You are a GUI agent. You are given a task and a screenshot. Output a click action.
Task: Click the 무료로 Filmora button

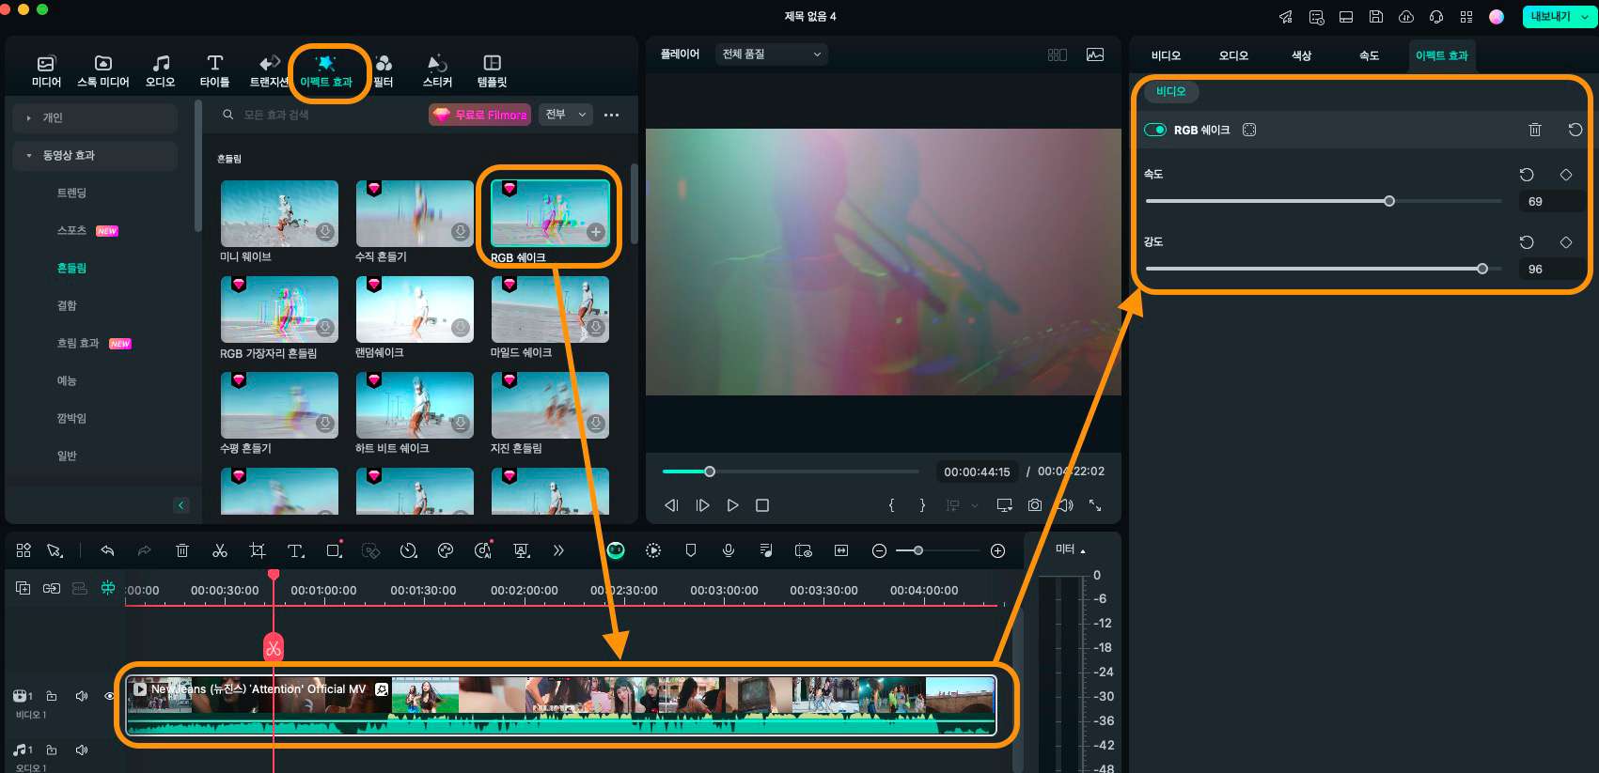click(480, 115)
